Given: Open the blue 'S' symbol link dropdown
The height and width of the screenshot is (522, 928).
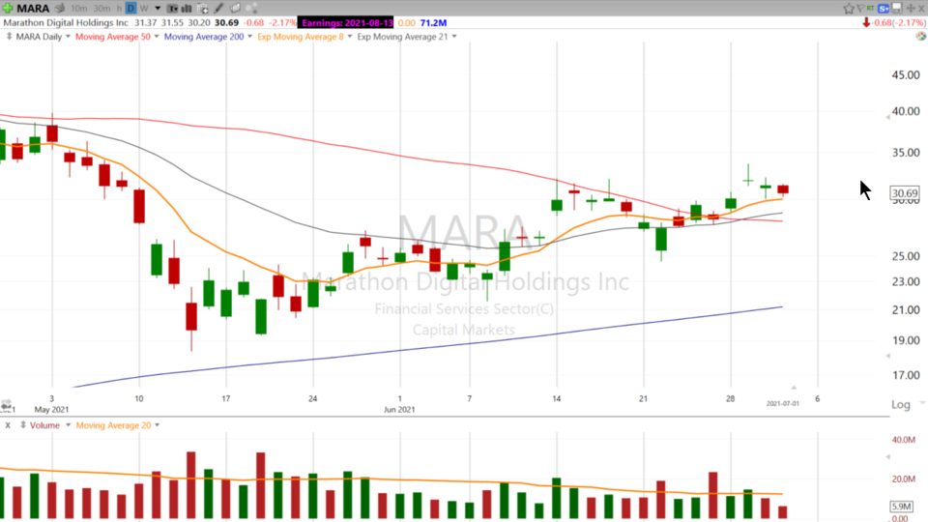Looking at the screenshot, I should [884, 9].
